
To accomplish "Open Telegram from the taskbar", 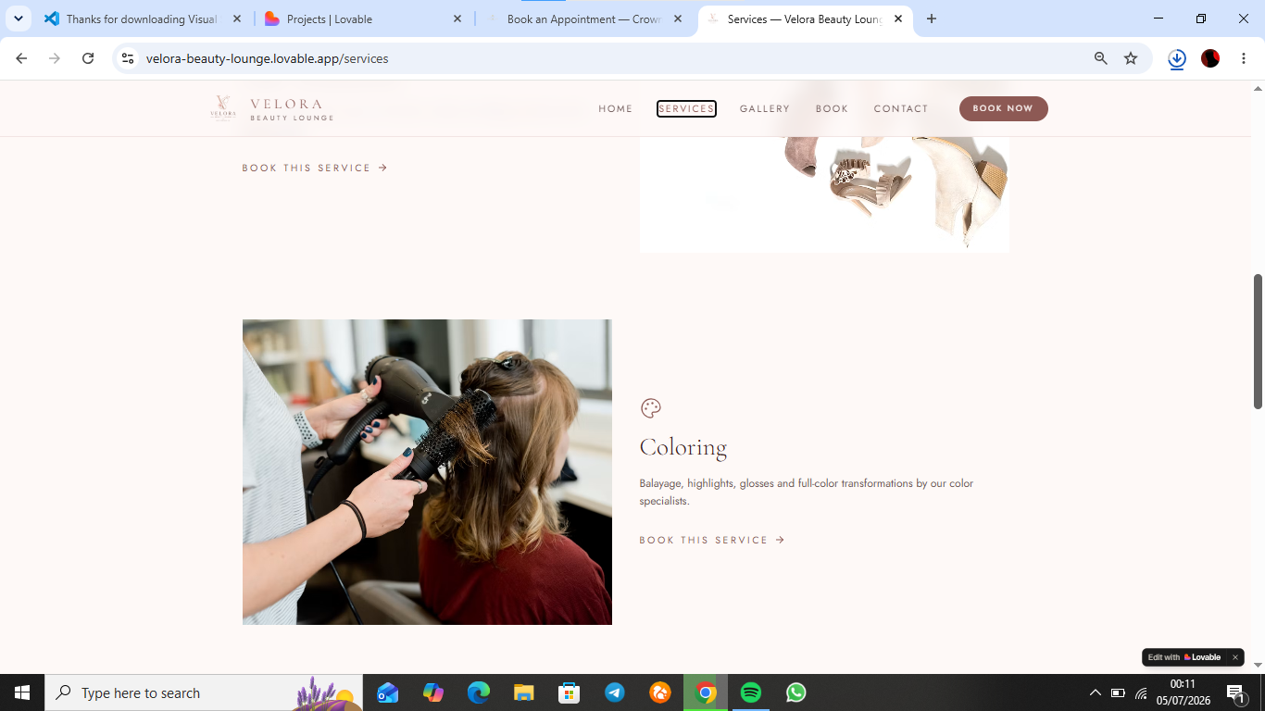I will (615, 692).
